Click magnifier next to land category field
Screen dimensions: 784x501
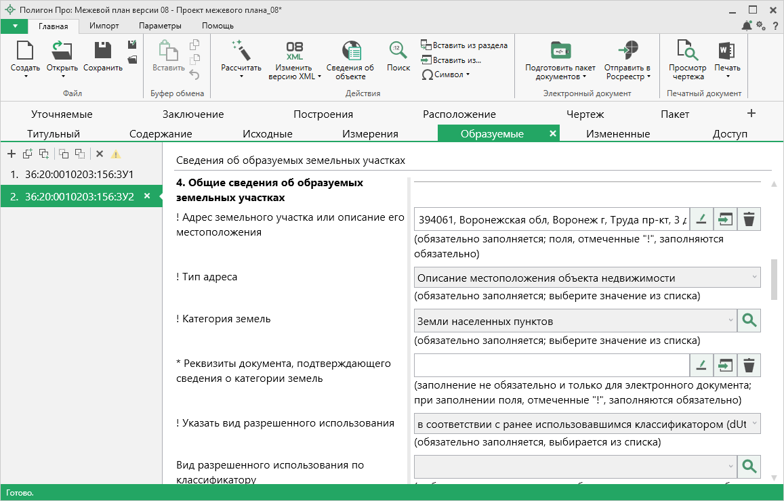click(749, 320)
